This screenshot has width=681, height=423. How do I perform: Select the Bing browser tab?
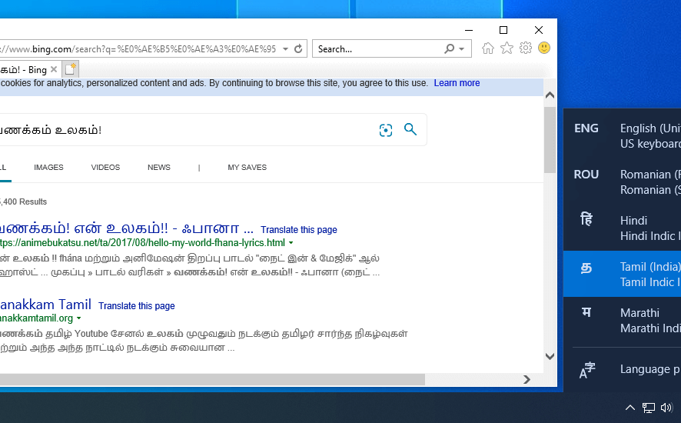(29, 69)
